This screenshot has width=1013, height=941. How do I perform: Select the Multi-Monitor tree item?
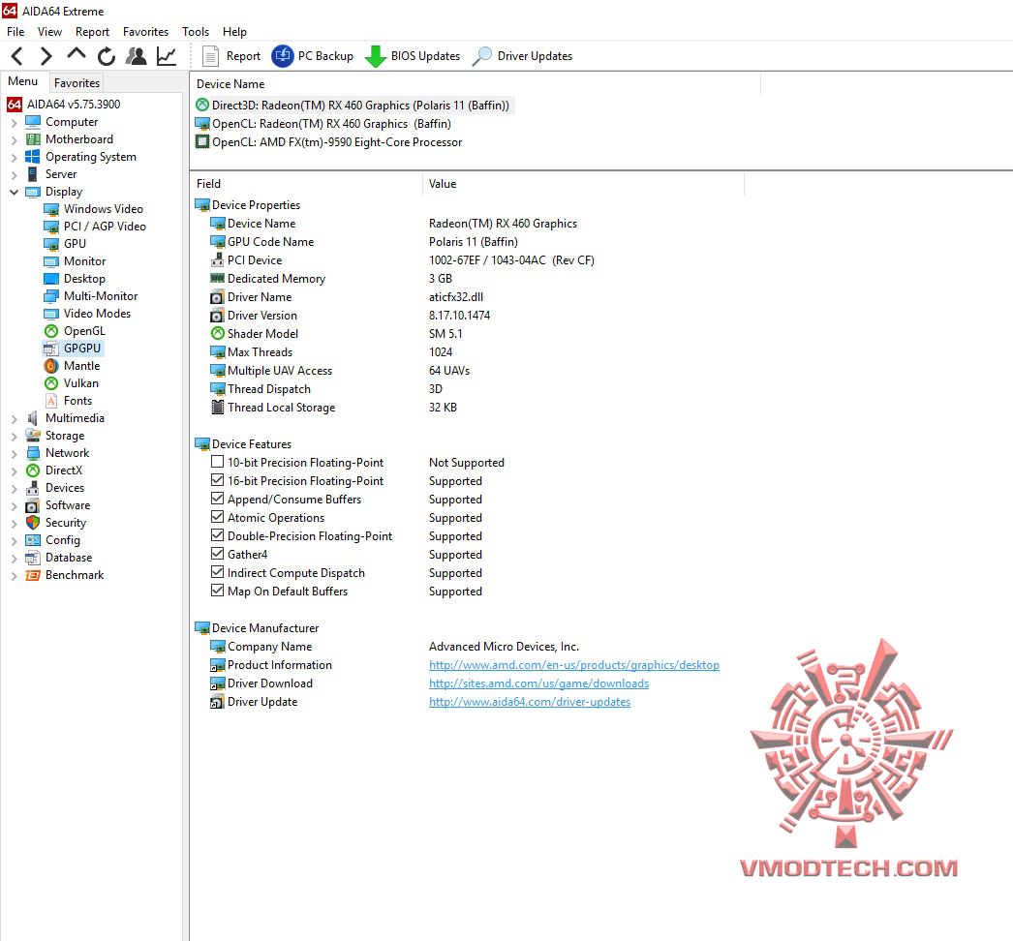click(x=90, y=296)
